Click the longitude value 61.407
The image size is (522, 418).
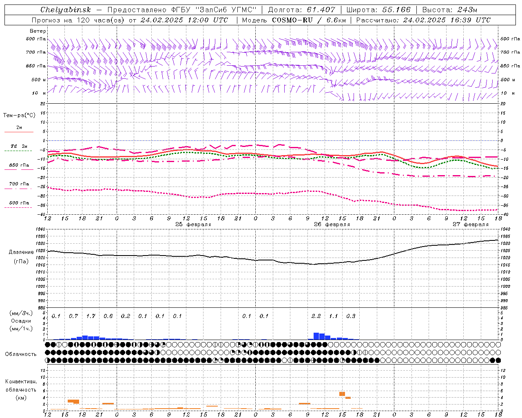pos(321,10)
